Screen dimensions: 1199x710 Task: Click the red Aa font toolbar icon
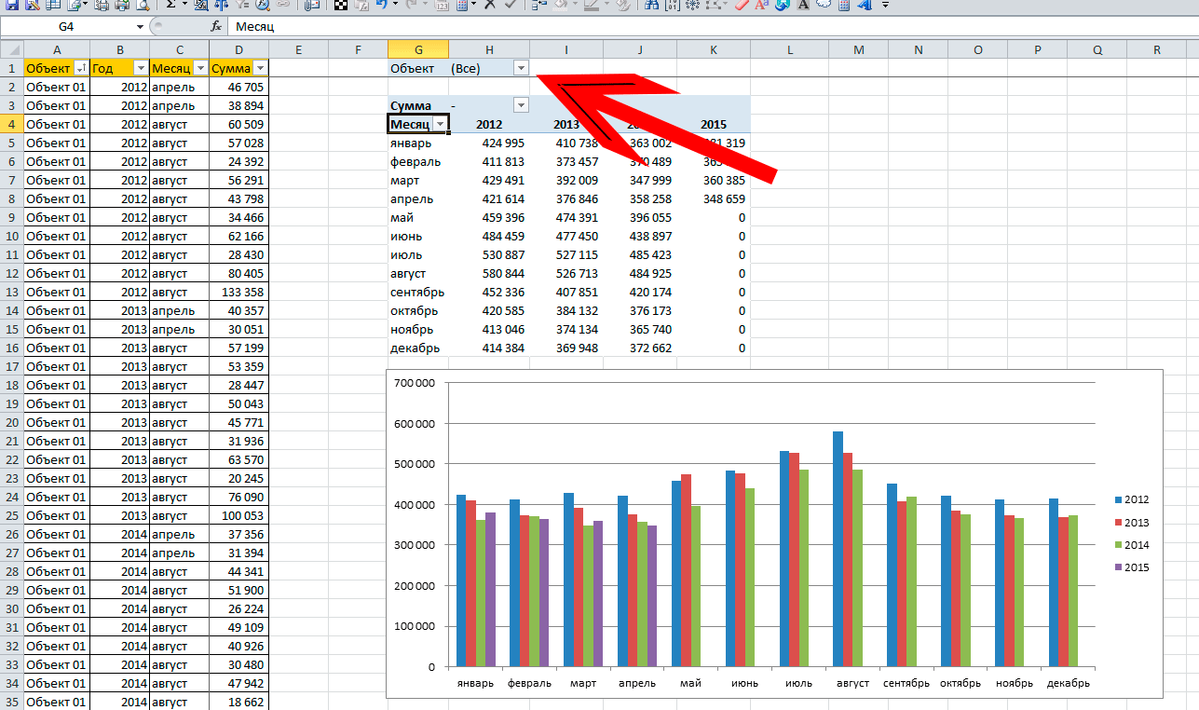click(x=760, y=5)
